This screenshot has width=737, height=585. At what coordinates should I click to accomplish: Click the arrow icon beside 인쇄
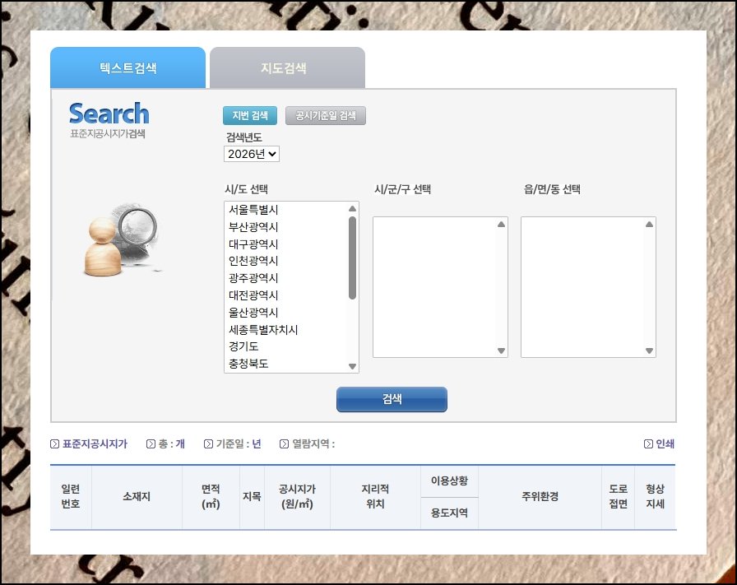[648, 444]
